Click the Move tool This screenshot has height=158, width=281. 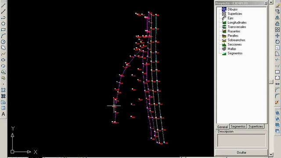pos(277,36)
